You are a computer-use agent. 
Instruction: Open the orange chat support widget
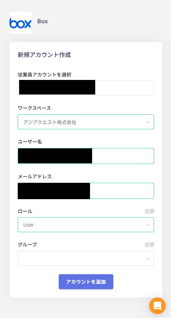coord(157,305)
